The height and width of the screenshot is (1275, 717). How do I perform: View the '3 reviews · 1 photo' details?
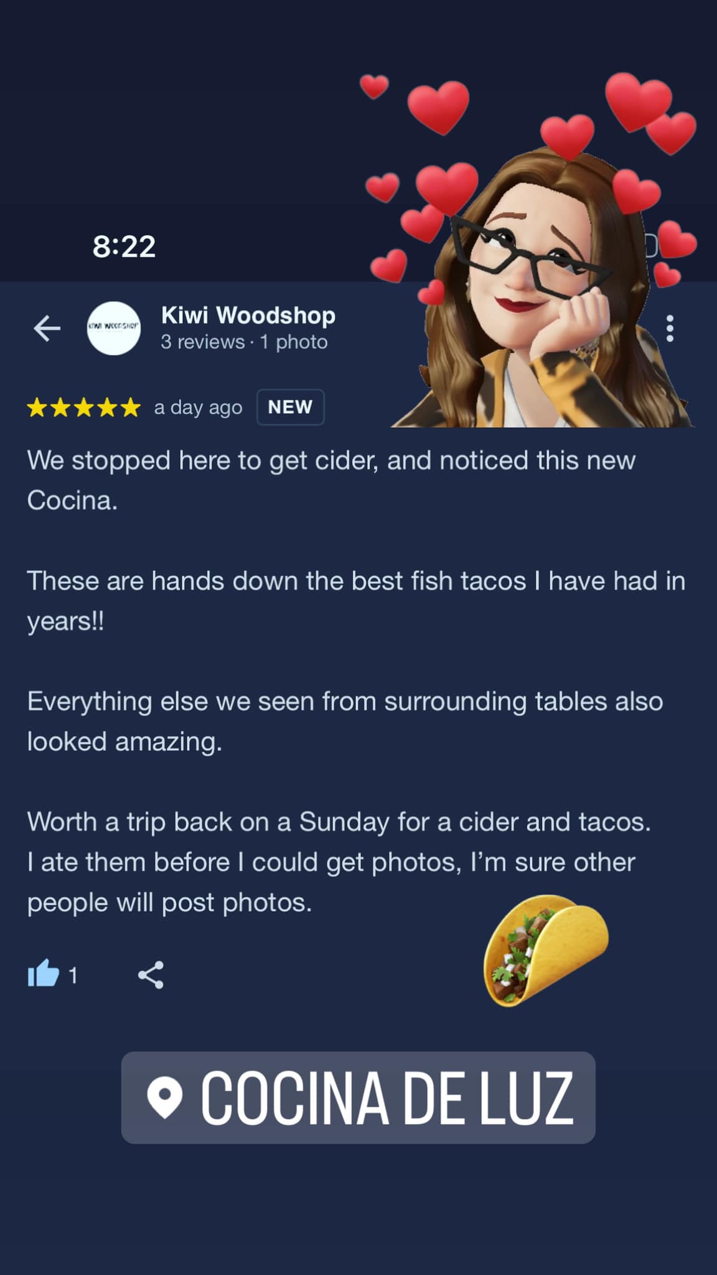click(244, 342)
